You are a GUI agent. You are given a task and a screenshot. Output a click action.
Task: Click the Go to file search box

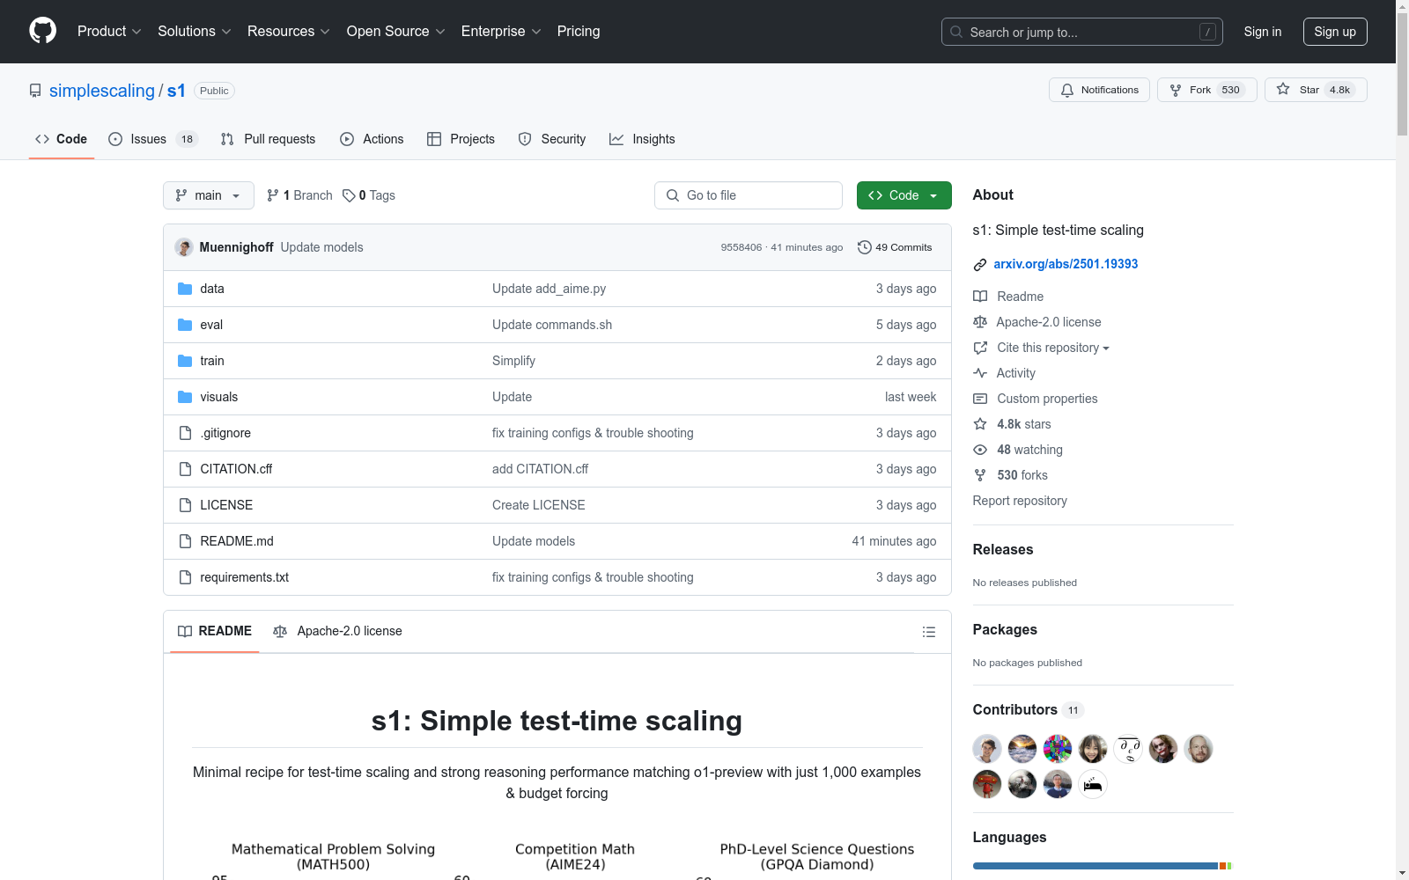pyautogui.click(x=749, y=195)
